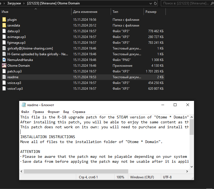Click the Otome Domain application icon
This screenshot has height=189, width=214.
4,66
